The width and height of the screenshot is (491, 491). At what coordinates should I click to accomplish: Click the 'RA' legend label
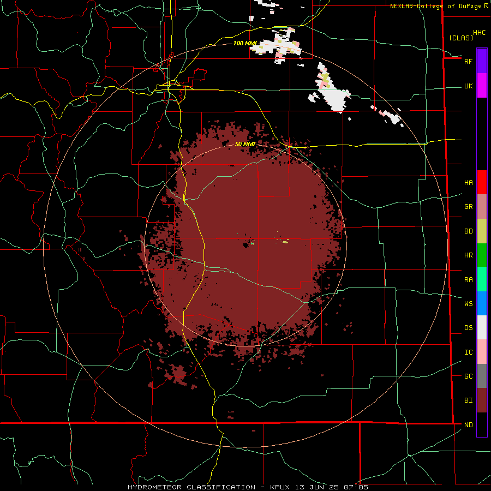point(468,280)
